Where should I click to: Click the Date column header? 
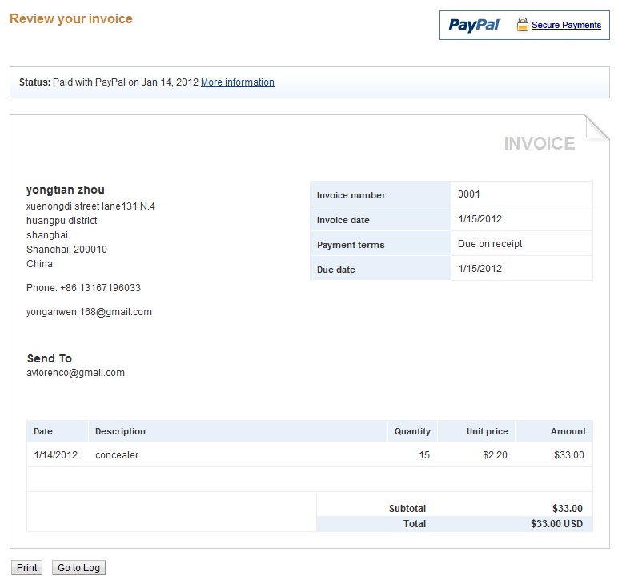[43, 431]
